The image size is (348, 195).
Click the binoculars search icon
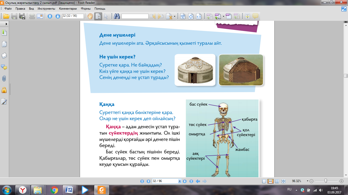[117, 16]
